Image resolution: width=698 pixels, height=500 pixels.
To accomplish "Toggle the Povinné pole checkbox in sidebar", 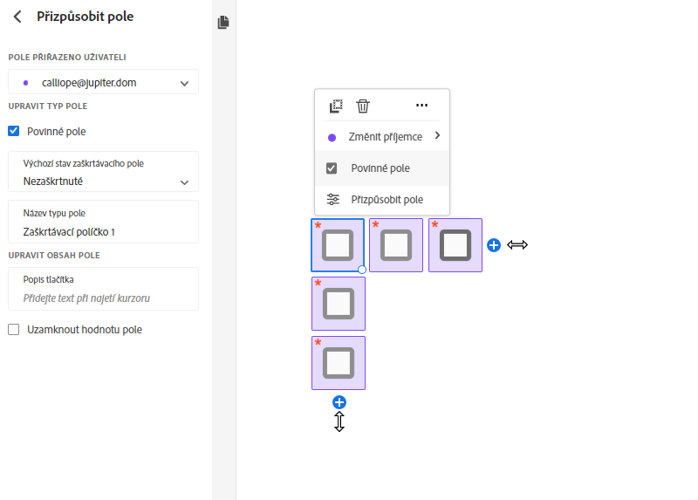I will (x=14, y=132).
